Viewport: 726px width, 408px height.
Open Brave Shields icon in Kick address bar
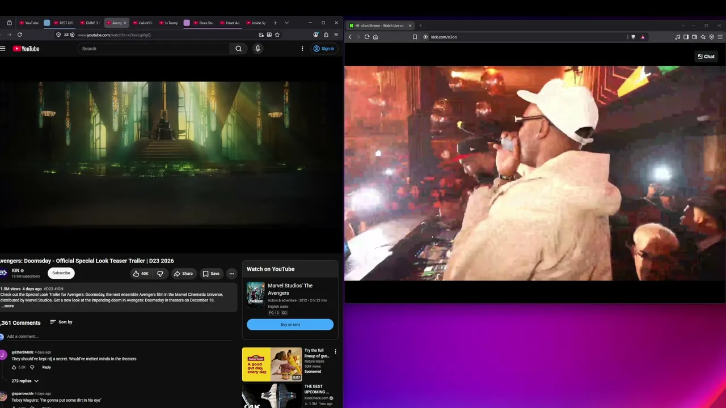pyautogui.click(x=633, y=37)
